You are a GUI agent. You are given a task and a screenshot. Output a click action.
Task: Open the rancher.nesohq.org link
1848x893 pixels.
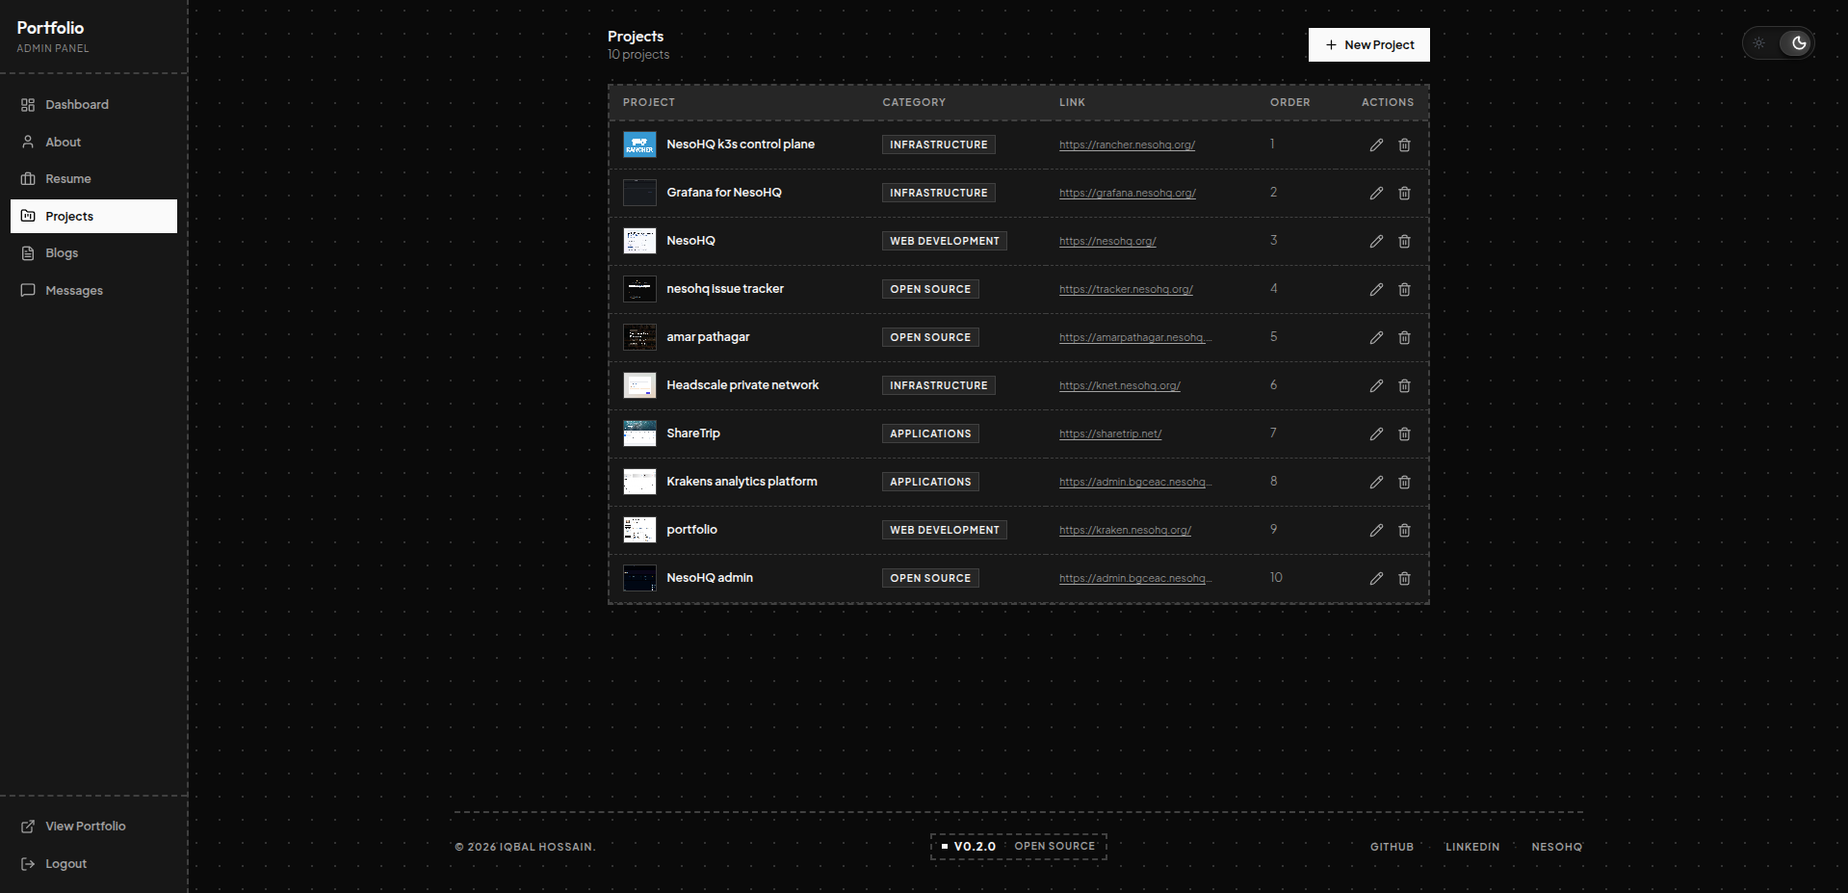[x=1127, y=144]
